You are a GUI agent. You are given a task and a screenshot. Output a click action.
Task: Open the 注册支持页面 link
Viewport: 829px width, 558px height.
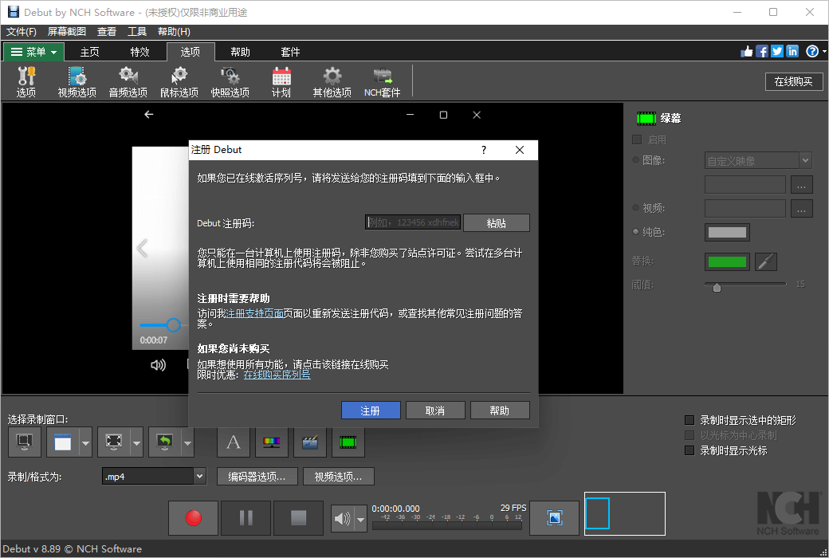(255, 313)
